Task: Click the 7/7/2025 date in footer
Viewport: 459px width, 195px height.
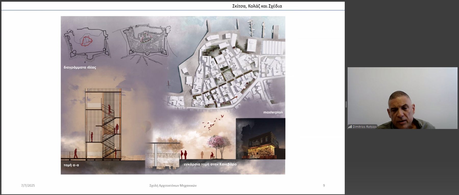Action: pos(28,186)
